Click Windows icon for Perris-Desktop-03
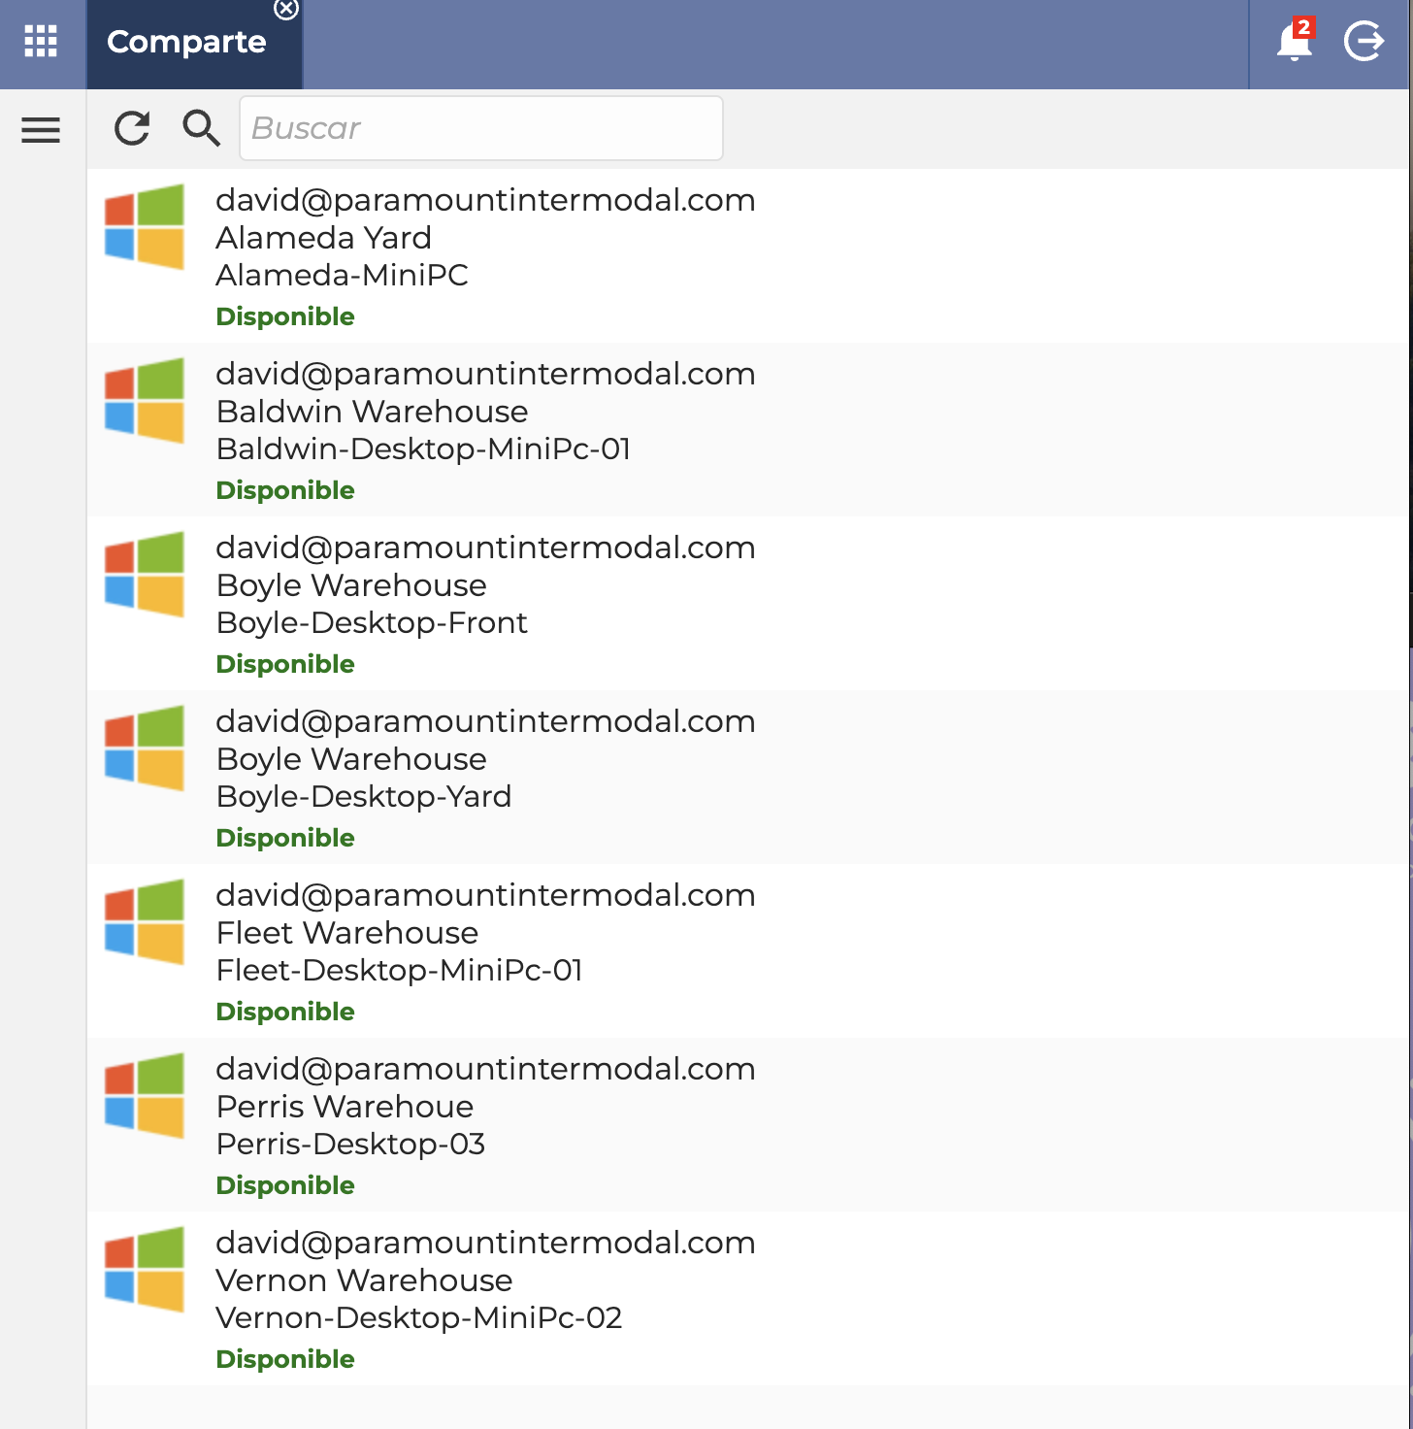Screen dimensions: 1413x1429 (145, 1095)
